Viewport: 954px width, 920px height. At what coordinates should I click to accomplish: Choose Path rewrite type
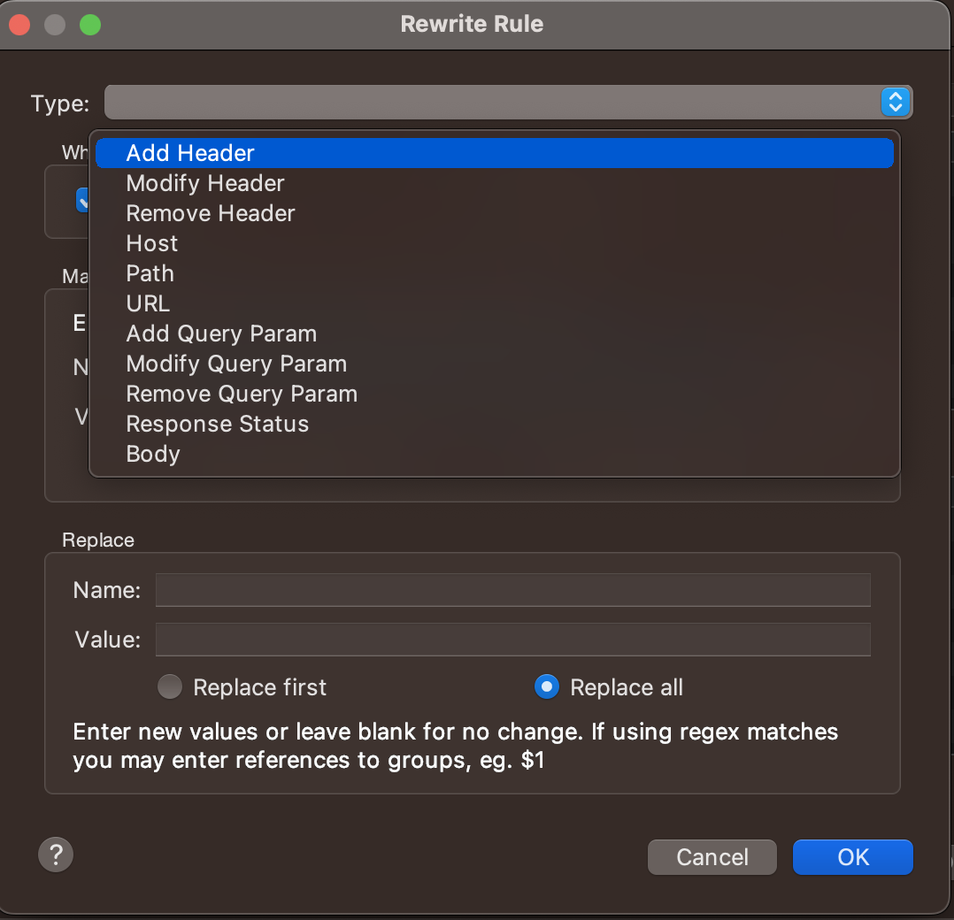tap(150, 273)
